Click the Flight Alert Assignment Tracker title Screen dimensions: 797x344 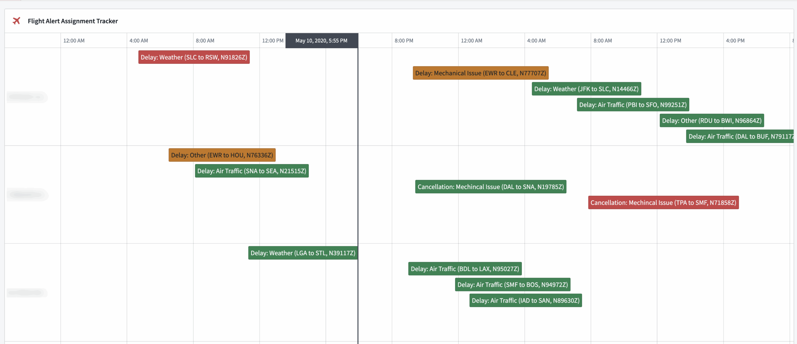(73, 21)
